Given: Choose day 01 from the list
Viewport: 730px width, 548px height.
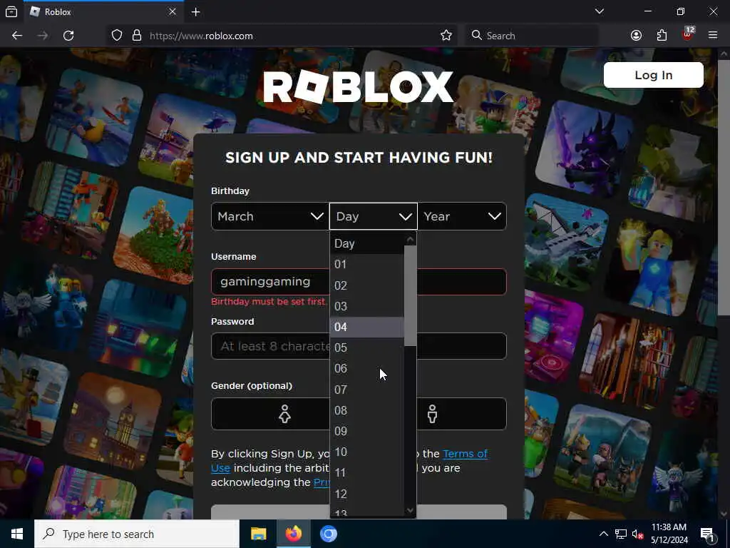Looking at the screenshot, I should (367, 265).
